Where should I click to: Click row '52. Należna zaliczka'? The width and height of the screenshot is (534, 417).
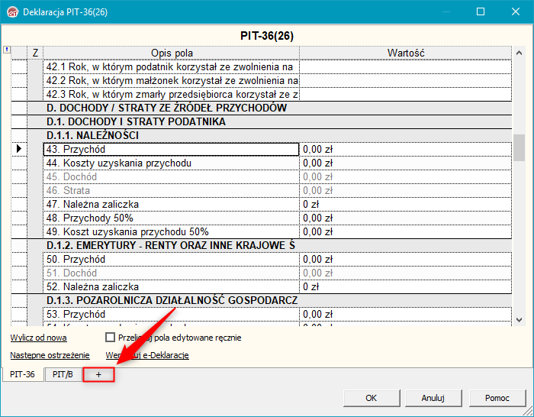click(x=172, y=286)
